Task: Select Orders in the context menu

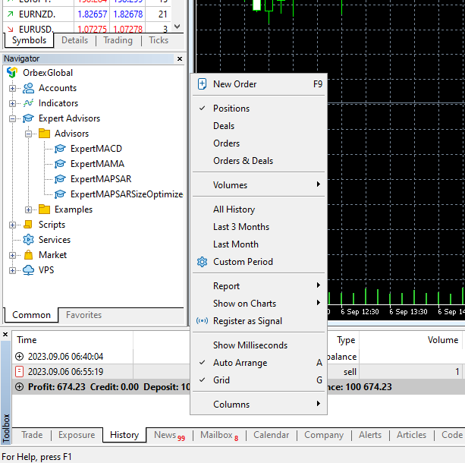Action: (259, 143)
